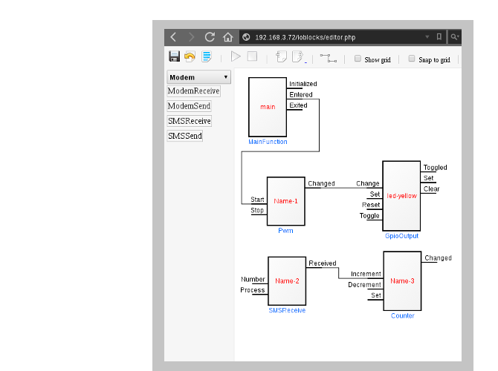Start running with the play triangle
Screen dimensions: 498x371
click(x=236, y=56)
